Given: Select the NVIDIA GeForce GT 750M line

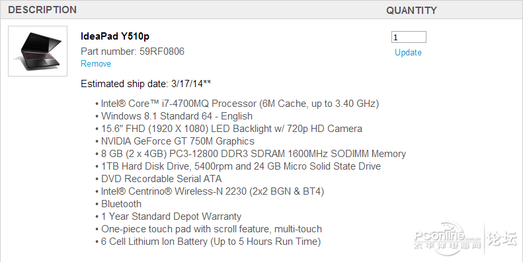Looking at the screenshot, I should click(177, 141).
